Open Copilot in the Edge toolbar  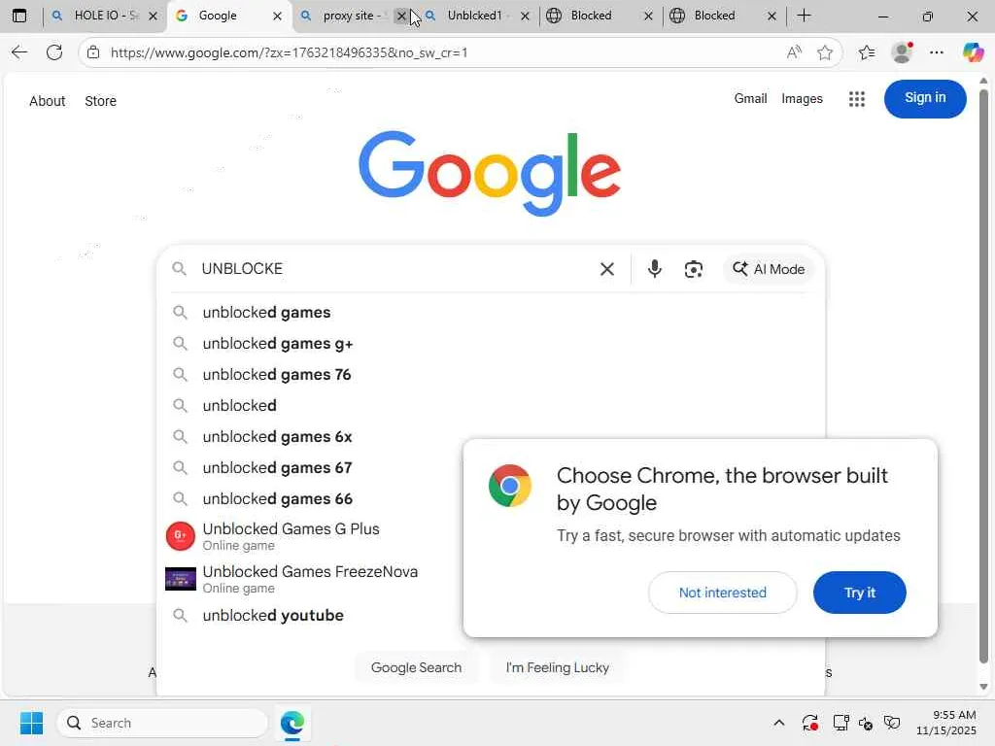point(972,52)
